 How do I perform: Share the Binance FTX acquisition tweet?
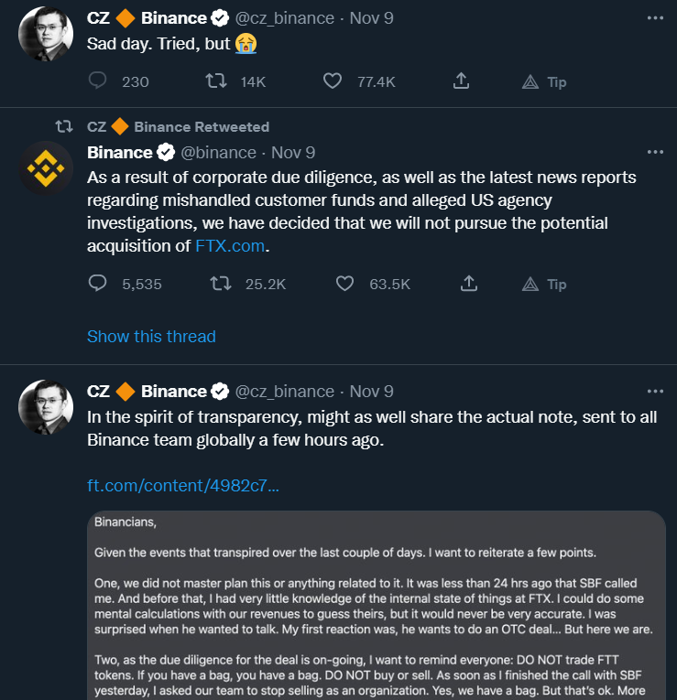pos(469,284)
